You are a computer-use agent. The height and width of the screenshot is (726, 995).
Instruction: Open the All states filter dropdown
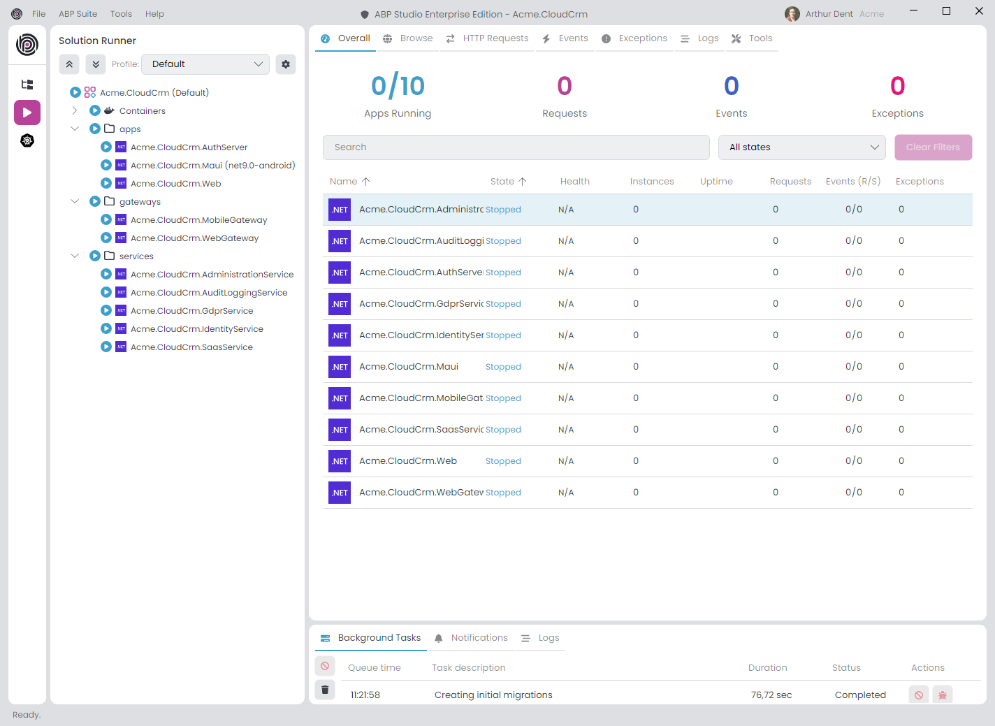pyautogui.click(x=802, y=147)
